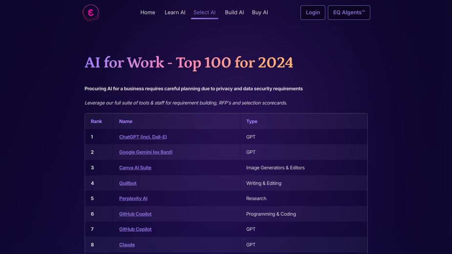Select the Select AI tab

(x=204, y=13)
